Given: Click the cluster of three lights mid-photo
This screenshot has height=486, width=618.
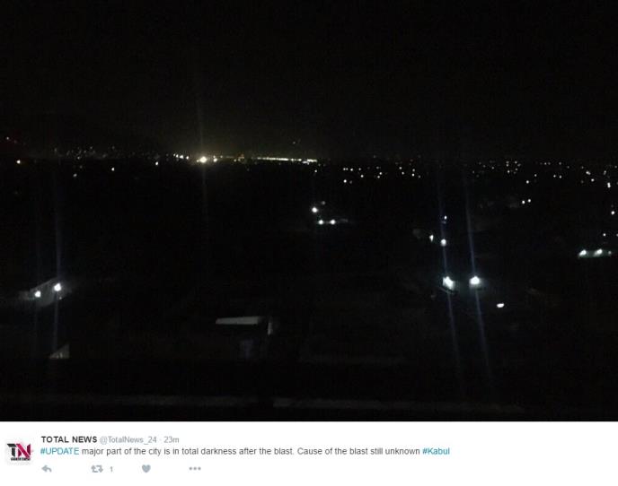Looking at the screenshot, I should (x=324, y=216).
